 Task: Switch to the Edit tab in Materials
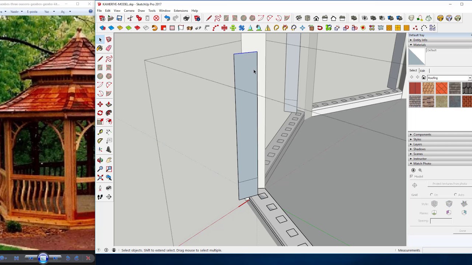tap(423, 71)
